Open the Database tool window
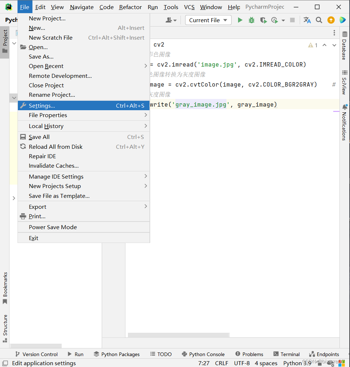Image resolution: width=350 pixels, height=367 pixels. [x=345, y=45]
